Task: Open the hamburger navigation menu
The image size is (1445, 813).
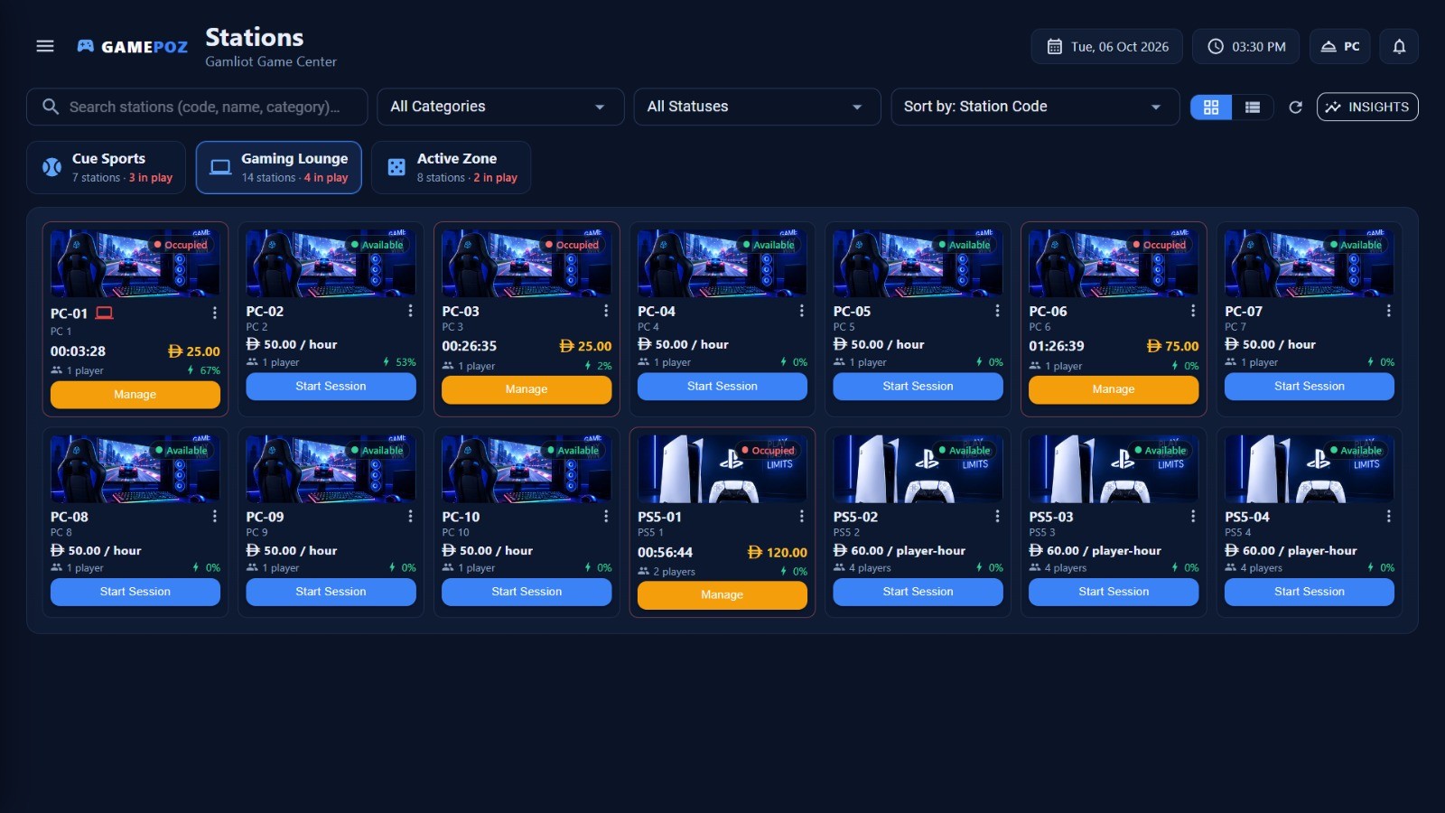Action: pyautogui.click(x=45, y=46)
